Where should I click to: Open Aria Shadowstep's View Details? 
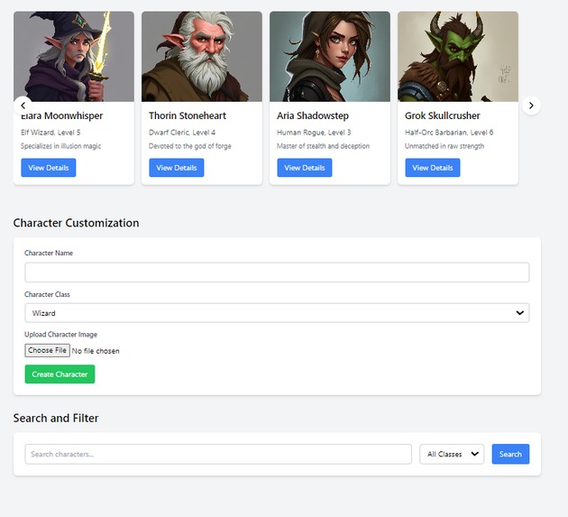click(305, 168)
